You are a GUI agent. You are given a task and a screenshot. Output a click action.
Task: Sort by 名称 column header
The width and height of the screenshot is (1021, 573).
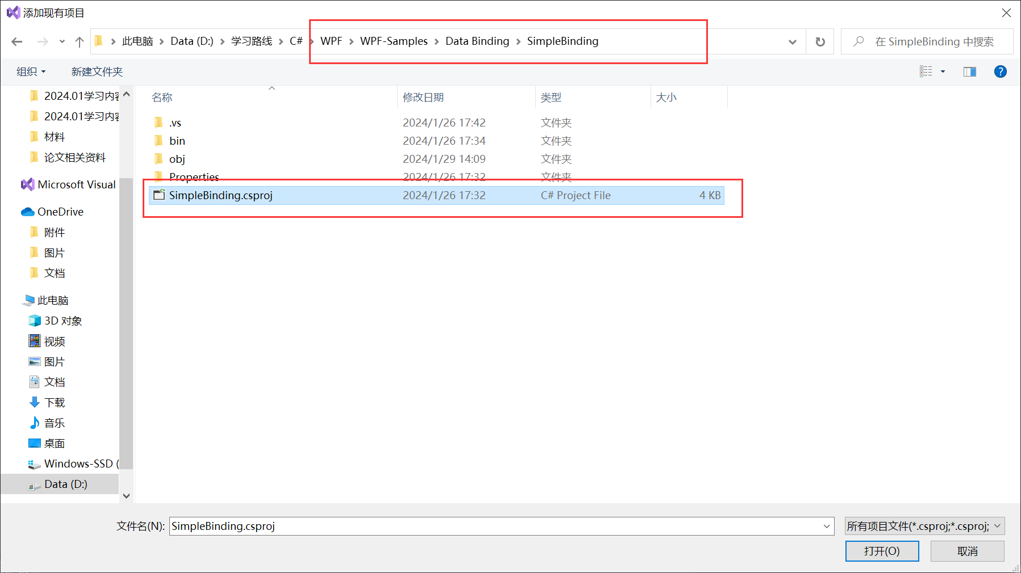point(272,97)
